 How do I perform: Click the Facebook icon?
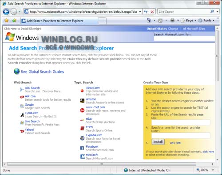click(x=82, y=148)
